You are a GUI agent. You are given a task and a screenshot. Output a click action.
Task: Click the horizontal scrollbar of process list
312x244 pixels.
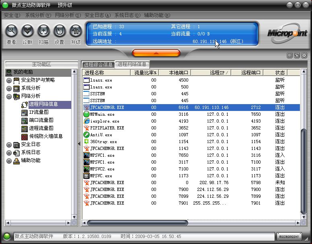(138, 222)
